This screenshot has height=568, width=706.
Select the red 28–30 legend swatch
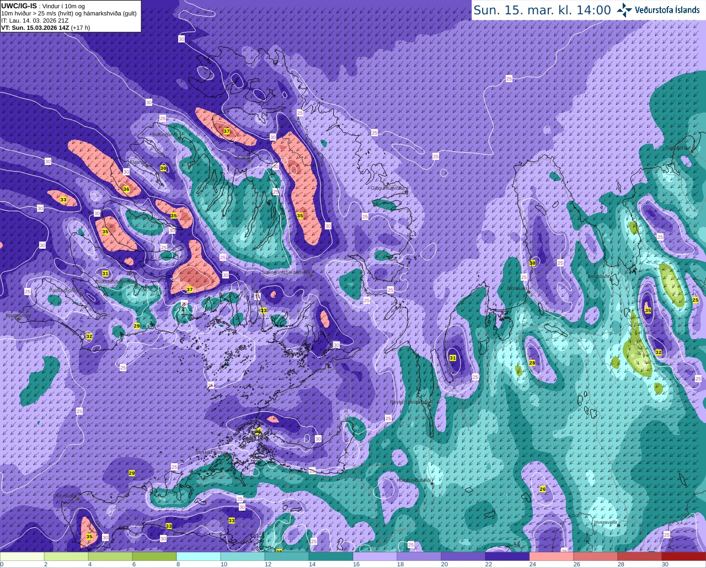tap(640, 556)
